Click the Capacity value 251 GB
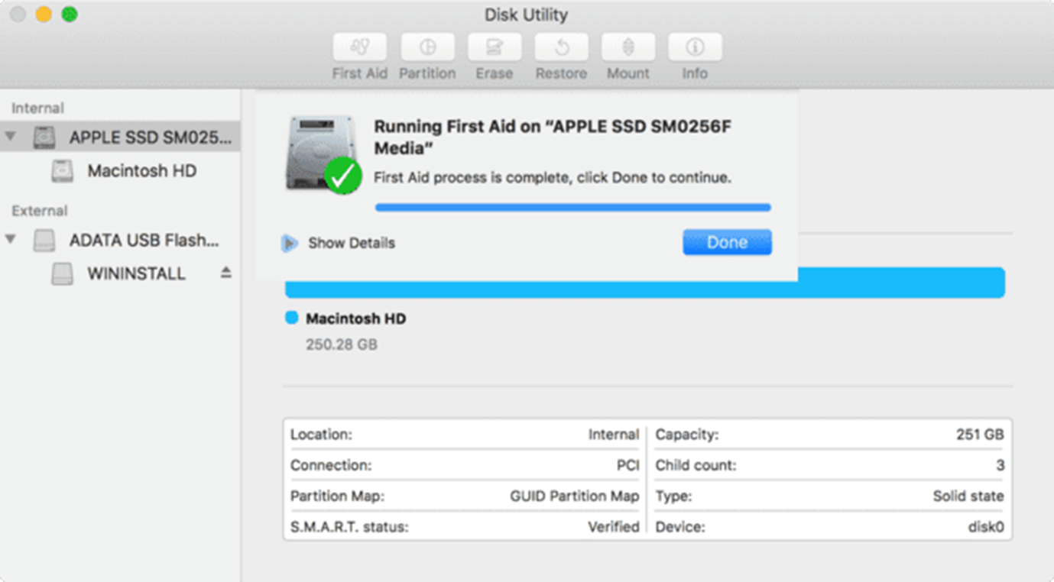Image resolution: width=1054 pixels, height=582 pixels. [980, 435]
